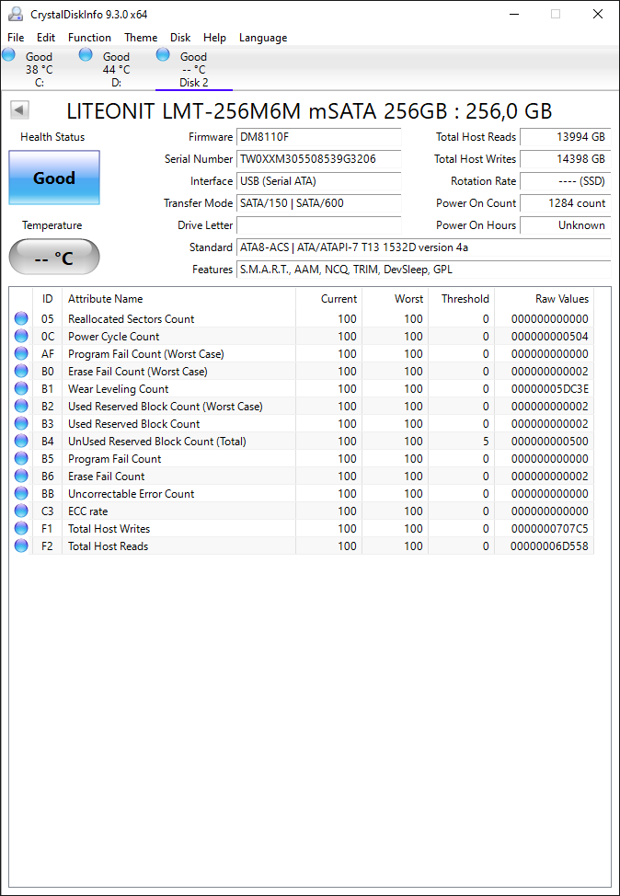Click the Interface field USB (Serial ATA)

319,181
